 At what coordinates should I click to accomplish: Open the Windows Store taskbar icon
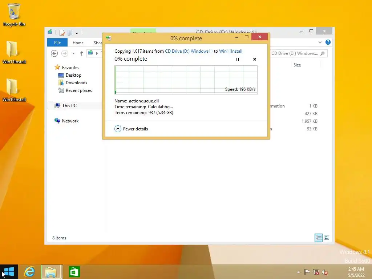pos(74,272)
